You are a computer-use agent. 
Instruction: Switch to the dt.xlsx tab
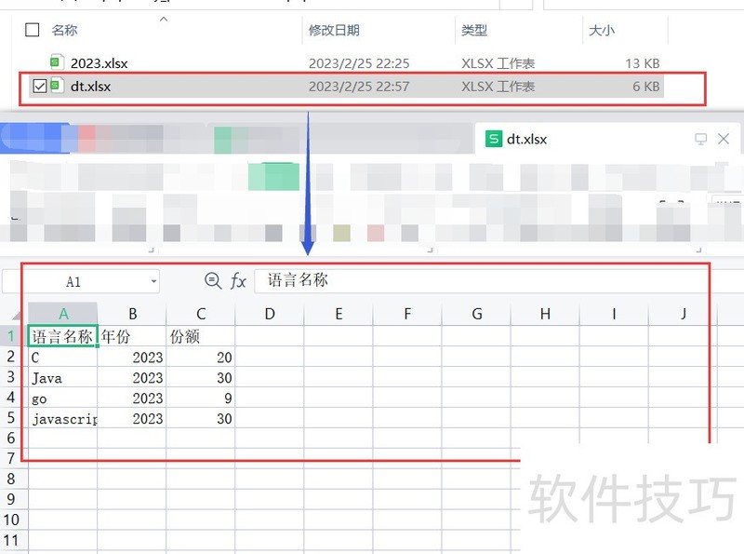(x=526, y=140)
